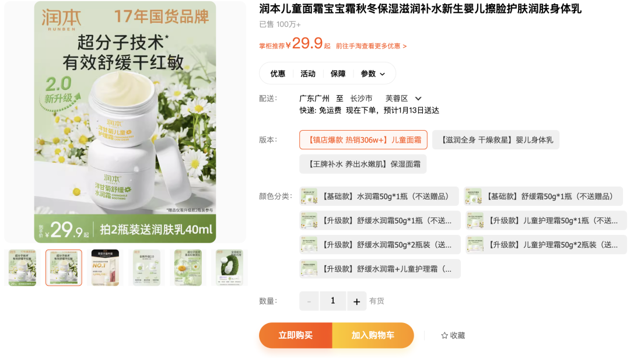Choose 【升级款】舒缓水润霜50g*1瓶 variant
Image resolution: width=630 pixels, height=358 pixels.
tap(380, 220)
